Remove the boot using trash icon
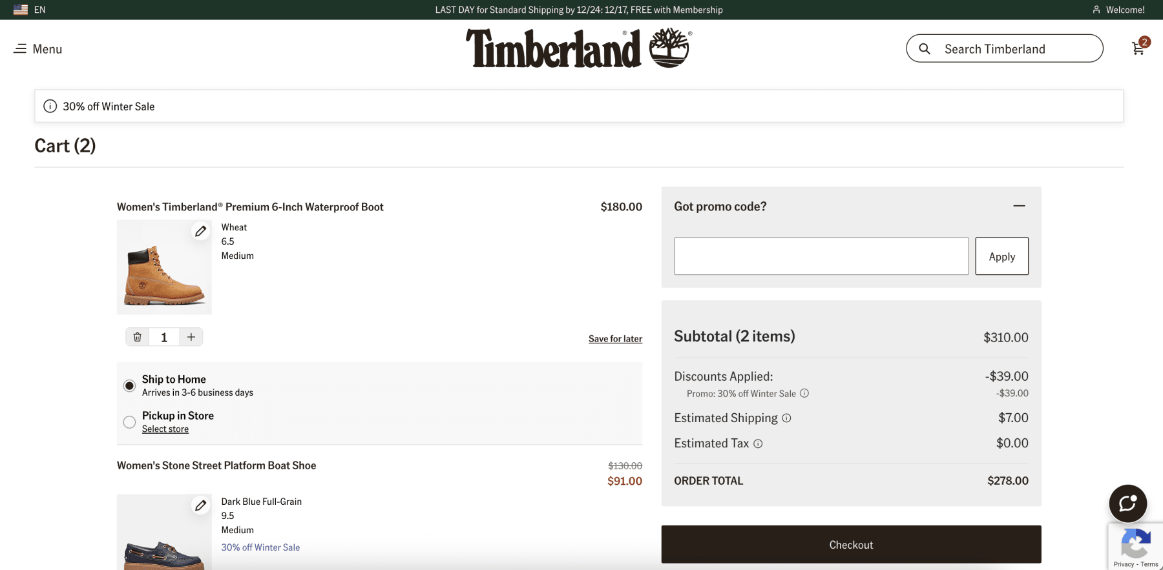1163x570 pixels. coord(138,337)
